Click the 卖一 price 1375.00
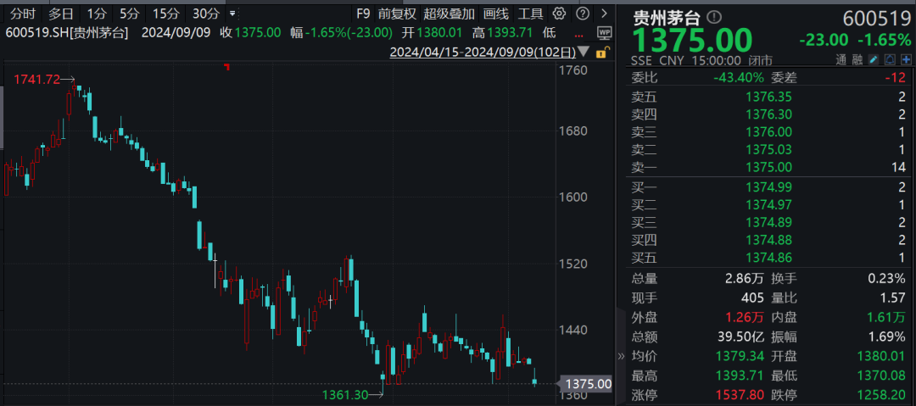 coord(768,167)
